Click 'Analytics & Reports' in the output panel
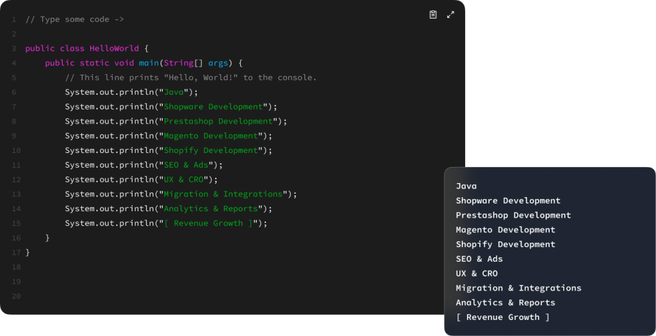 coord(505,303)
